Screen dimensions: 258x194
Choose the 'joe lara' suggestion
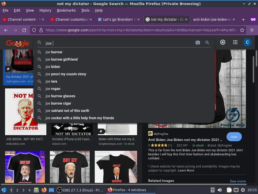click(x=124, y=82)
